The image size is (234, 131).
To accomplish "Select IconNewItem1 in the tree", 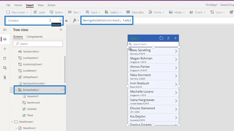I will pos(30,58).
